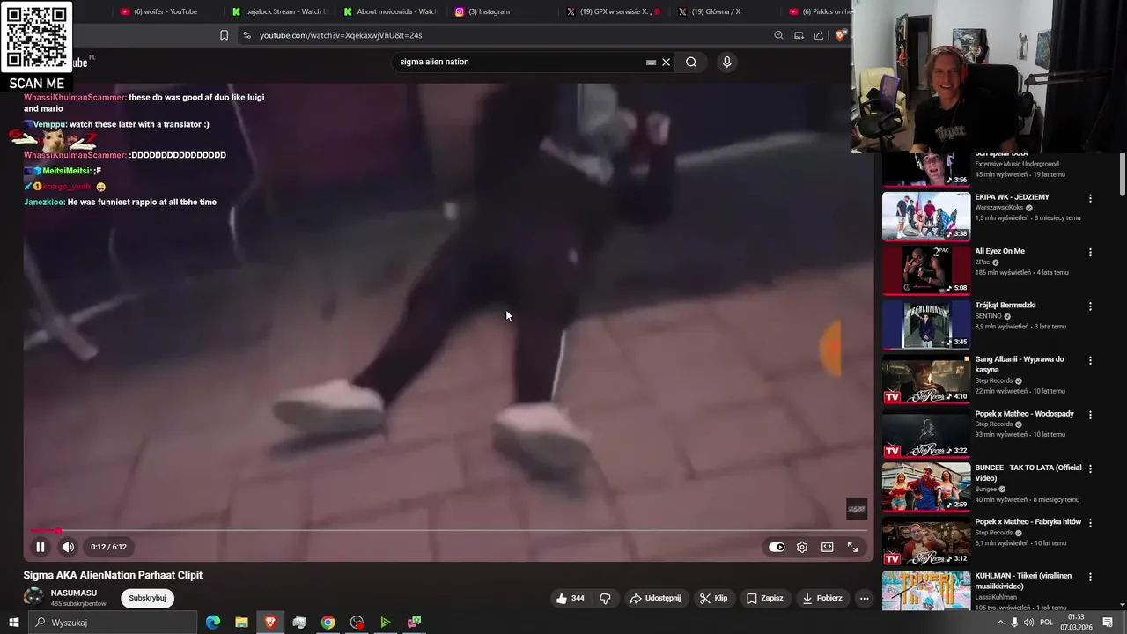This screenshot has width=1127, height=634.
Task: Open File Explorer from the taskbar
Action: pyautogui.click(x=241, y=623)
